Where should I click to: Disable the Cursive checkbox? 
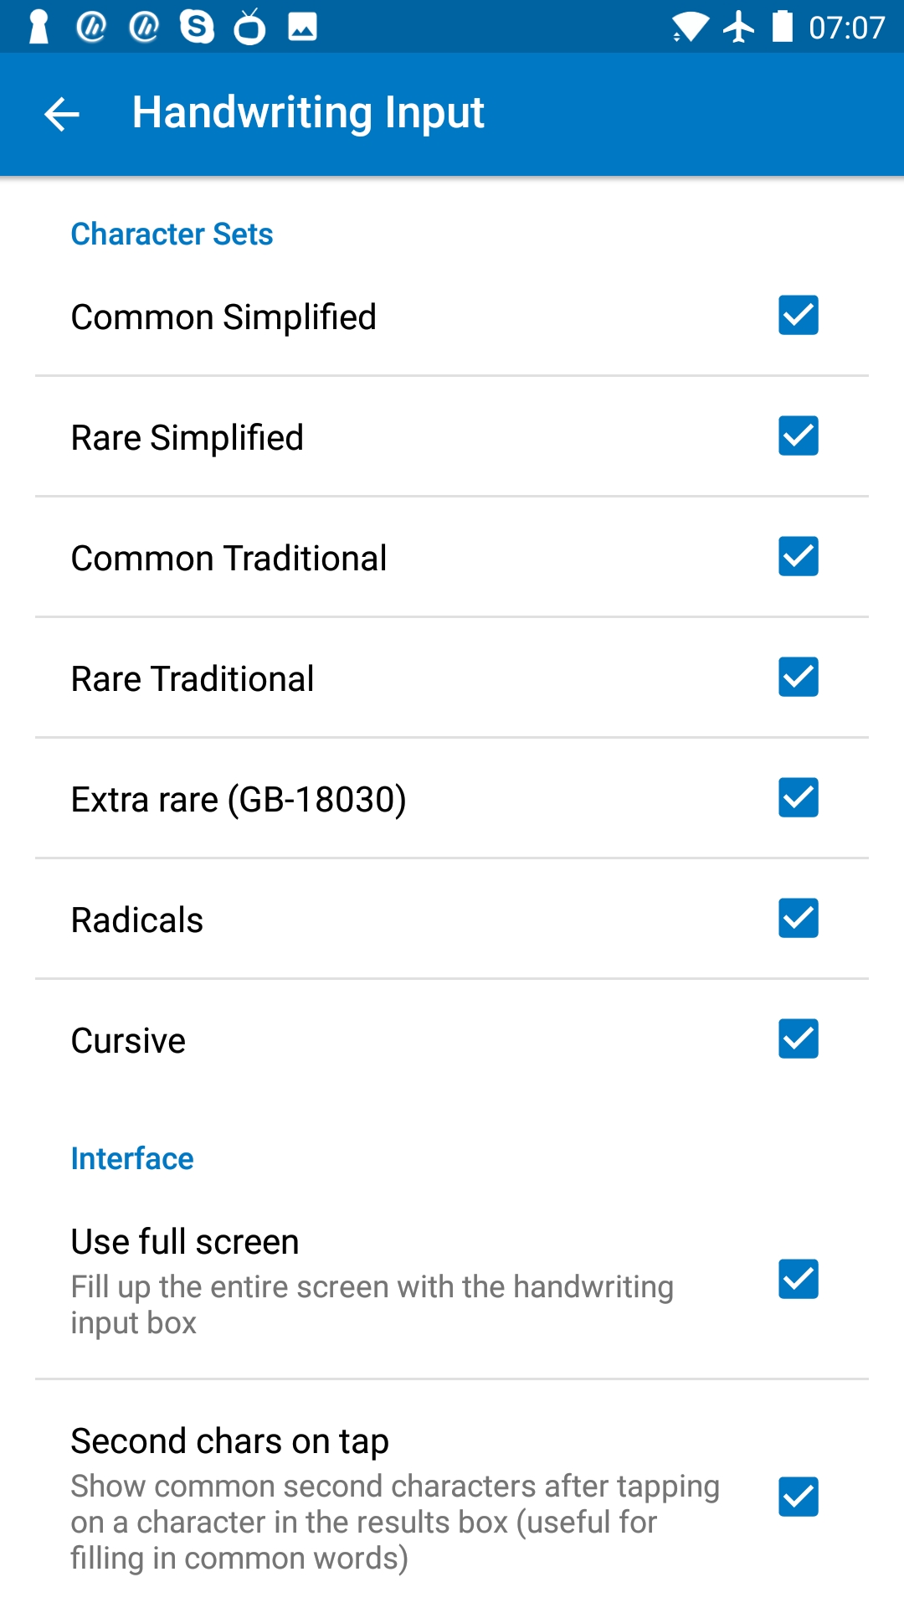click(798, 1038)
